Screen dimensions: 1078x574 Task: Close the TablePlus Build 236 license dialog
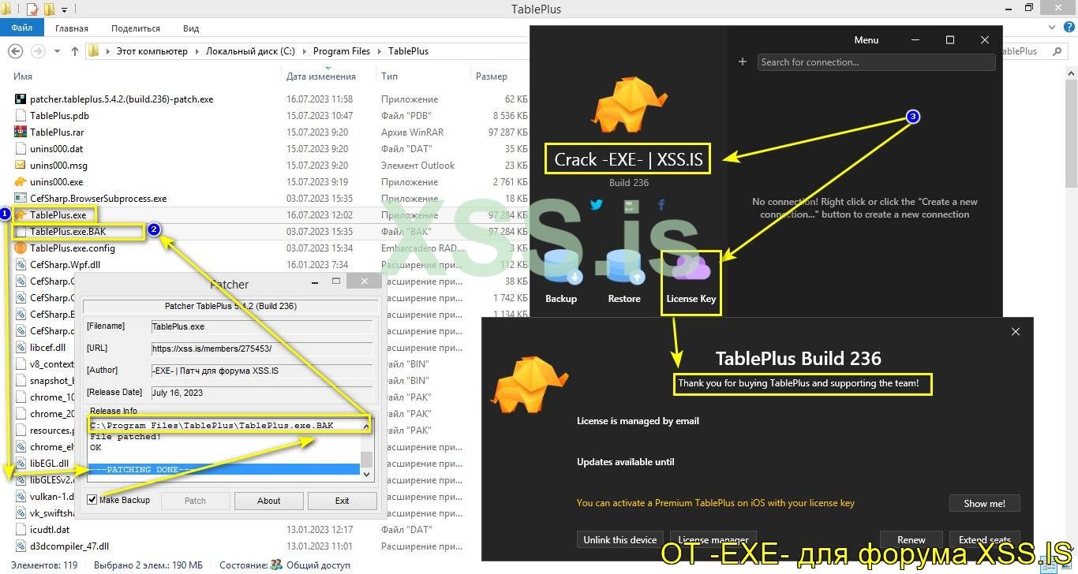(1016, 332)
